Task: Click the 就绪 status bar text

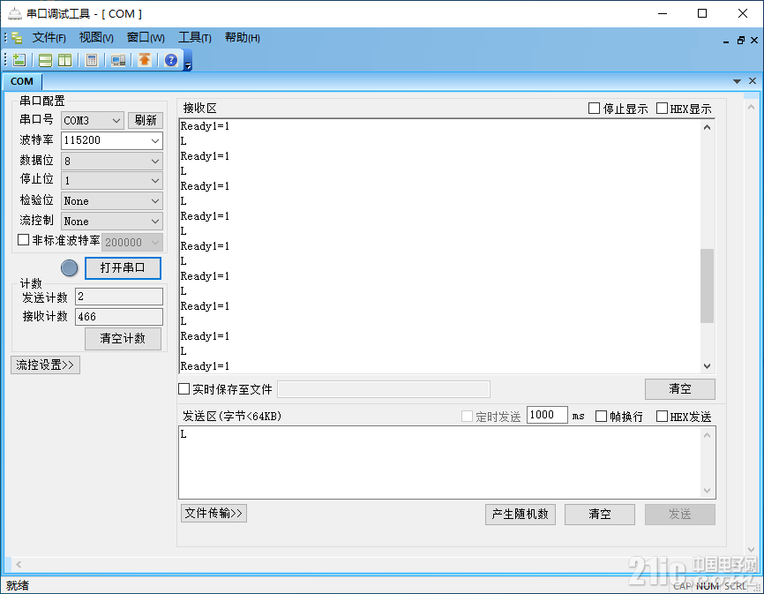Action: (17, 585)
